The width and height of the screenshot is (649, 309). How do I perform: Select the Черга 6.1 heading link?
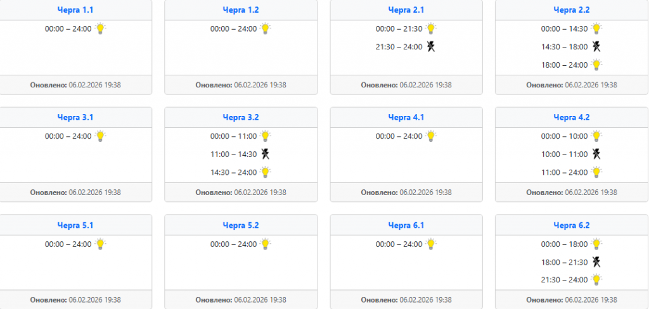point(406,225)
